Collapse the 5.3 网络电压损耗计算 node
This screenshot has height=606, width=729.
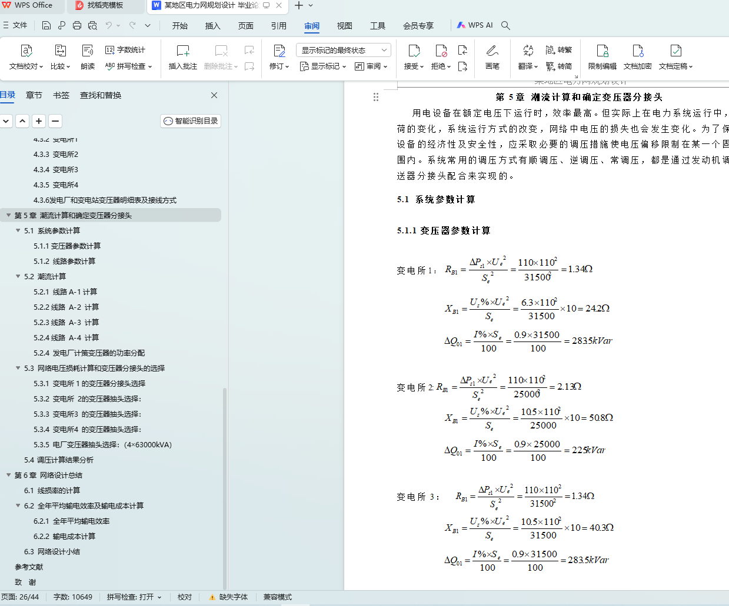[18, 368]
